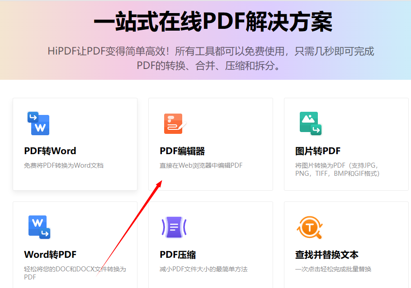
Task: Click the PDF编辑器 red editor icon
Action: [173, 123]
